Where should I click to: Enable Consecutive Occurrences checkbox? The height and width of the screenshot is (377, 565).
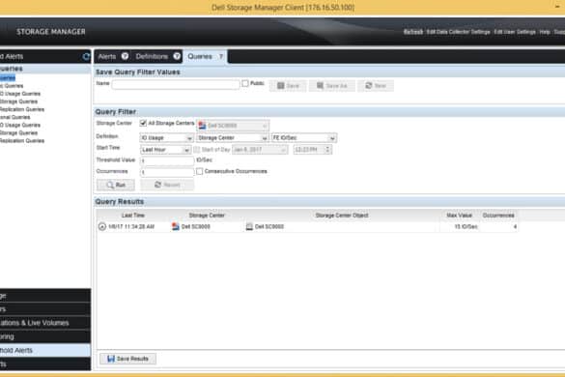tap(199, 171)
